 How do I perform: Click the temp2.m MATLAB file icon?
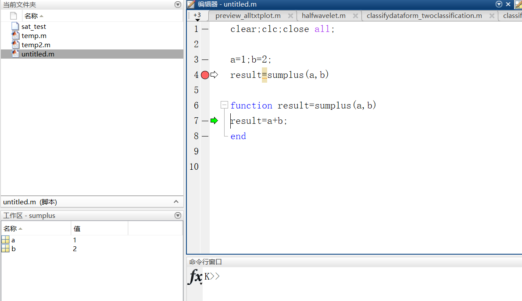(15, 45)
